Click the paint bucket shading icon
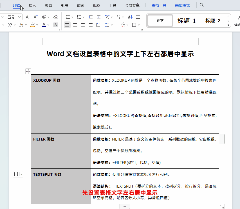 pyautogui.click(x=123, y=25)
